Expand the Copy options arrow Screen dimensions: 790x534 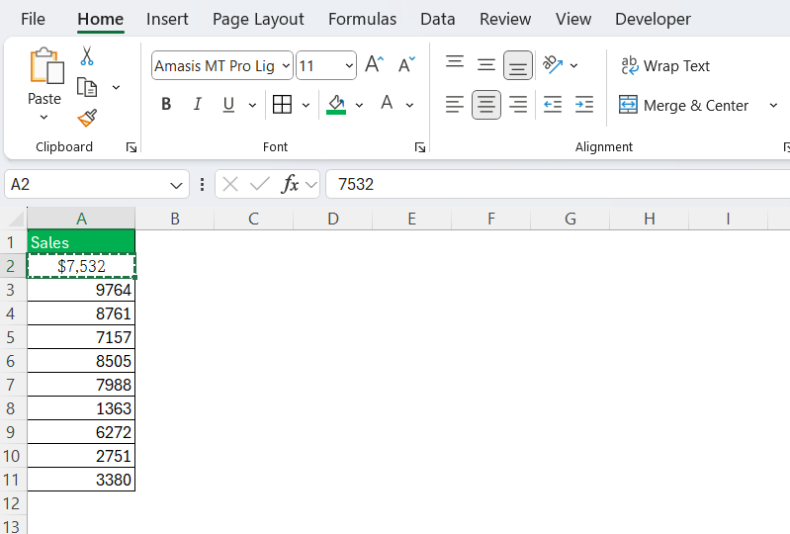coord(116,88)
